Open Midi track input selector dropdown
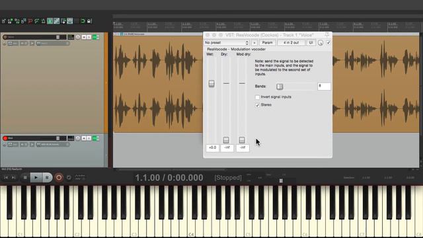The image size is (423, 238). pos(53,145)
